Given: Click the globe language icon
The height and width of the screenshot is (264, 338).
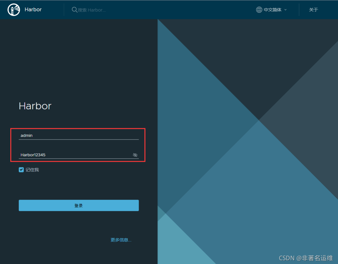Looking at the screenshot, I should tap(259, 10).
